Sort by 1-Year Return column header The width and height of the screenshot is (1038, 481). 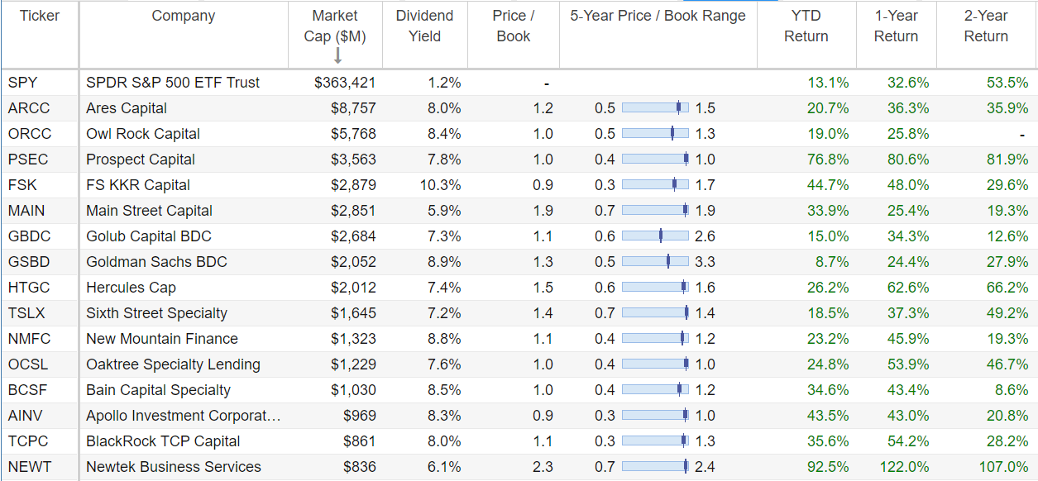pos(896,26)
